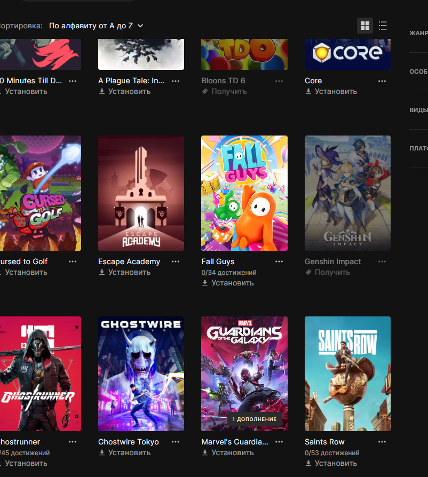This screenshot has width=428, height=477.
Task: Click the 'Fall Guys' title text
Action: point(218,261)
